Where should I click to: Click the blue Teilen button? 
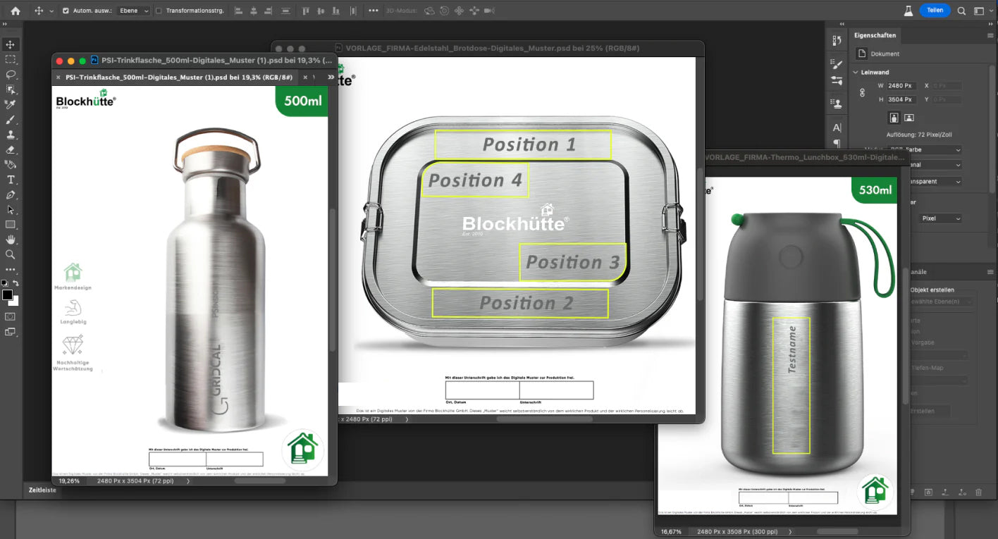point(935,11)
